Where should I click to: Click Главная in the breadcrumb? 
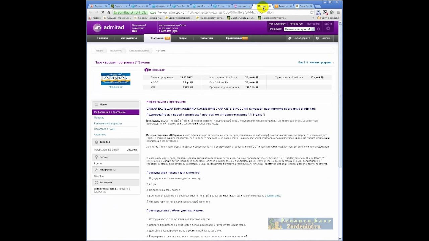99,51
